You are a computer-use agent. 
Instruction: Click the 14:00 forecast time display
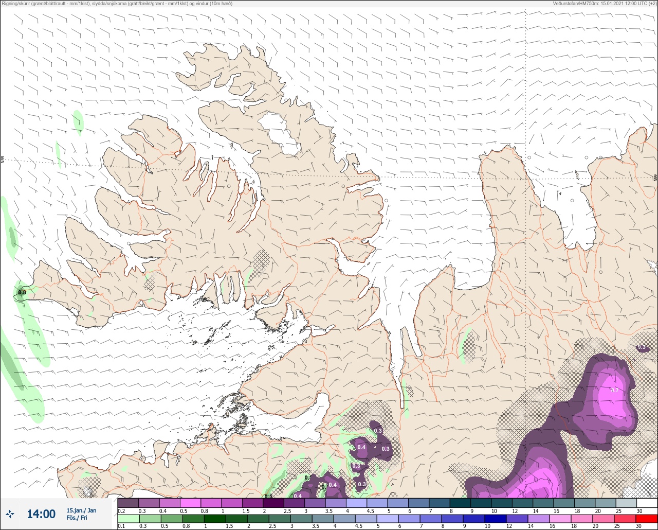pos(41,514)
